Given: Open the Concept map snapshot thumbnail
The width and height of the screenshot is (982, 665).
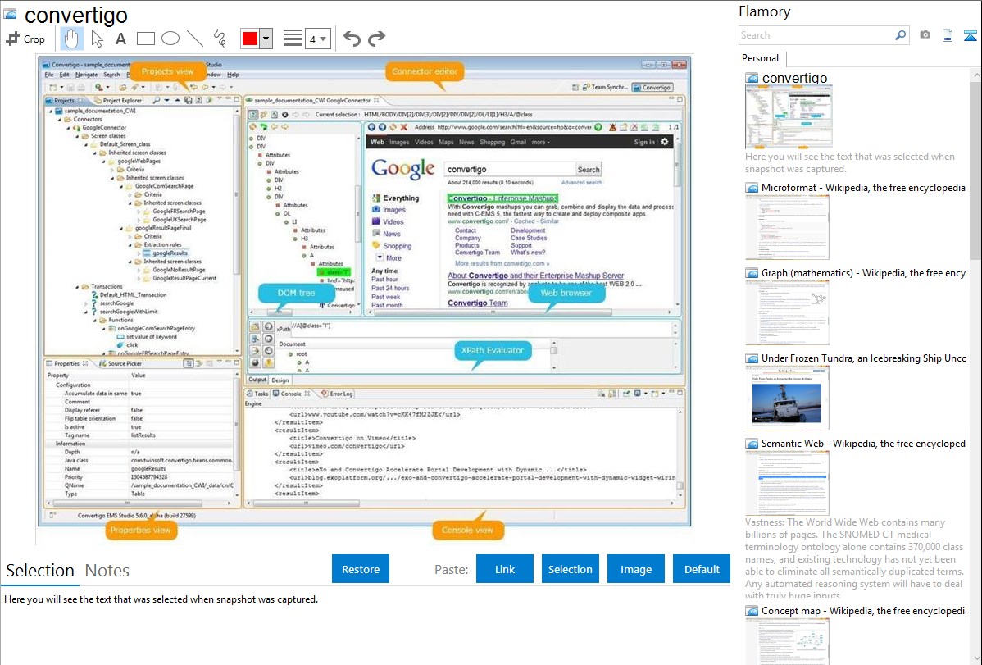Looking at the screenshot, I should coord(787,641).
